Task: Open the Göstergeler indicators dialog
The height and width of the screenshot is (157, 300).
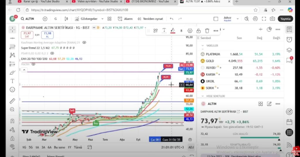Action: tap(86, 19)
